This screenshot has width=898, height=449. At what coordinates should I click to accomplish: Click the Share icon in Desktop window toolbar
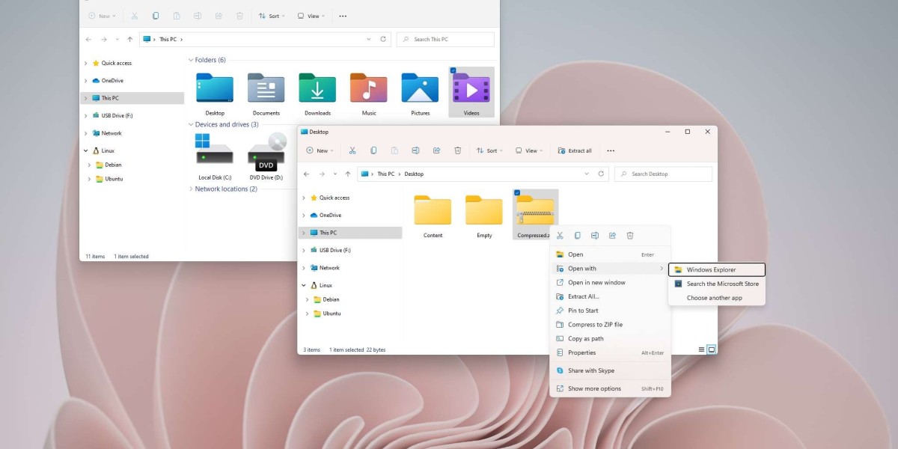coord(436,150)
